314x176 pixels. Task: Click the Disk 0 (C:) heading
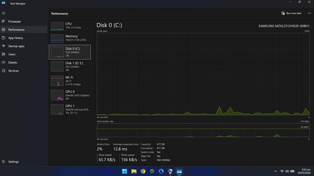[109, 25]
